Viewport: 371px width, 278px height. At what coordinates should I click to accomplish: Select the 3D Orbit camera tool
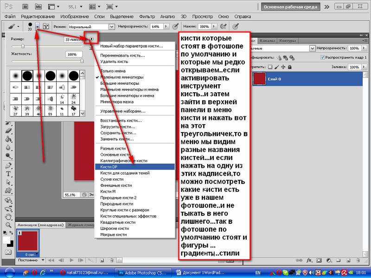click(x=8, y=209)
